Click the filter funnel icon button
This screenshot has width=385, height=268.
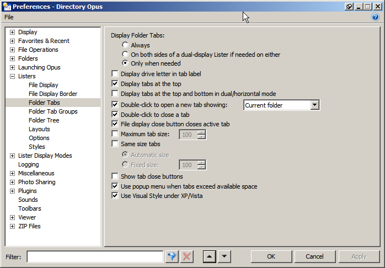coord(172,256)
